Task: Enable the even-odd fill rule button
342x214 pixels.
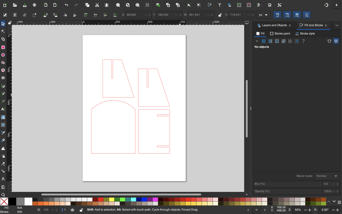Action: (329, 41)
